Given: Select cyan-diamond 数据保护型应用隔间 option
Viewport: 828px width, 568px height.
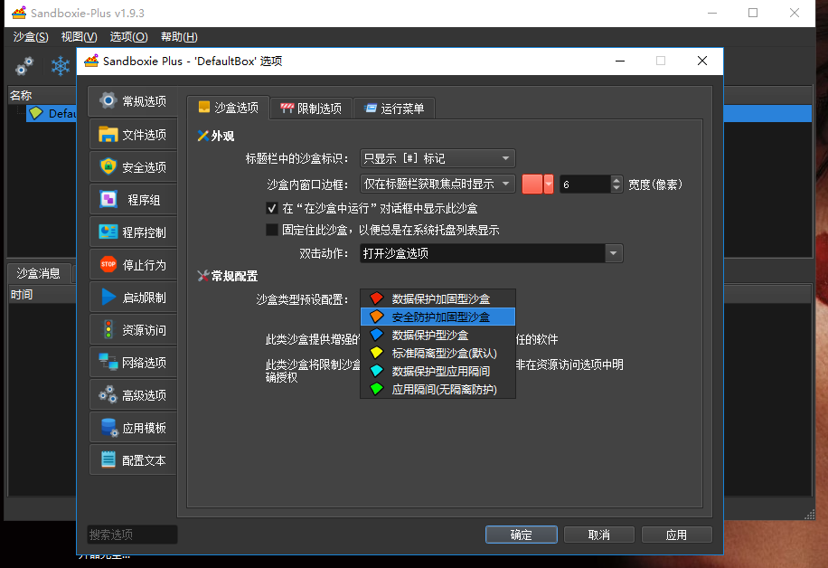Looking at the screenshot, I should [x=438, y=372].
